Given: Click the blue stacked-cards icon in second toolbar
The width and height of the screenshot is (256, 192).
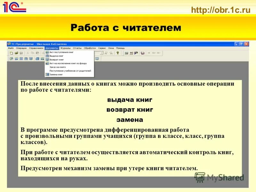Looking at the screenshot, I should 37,59.
